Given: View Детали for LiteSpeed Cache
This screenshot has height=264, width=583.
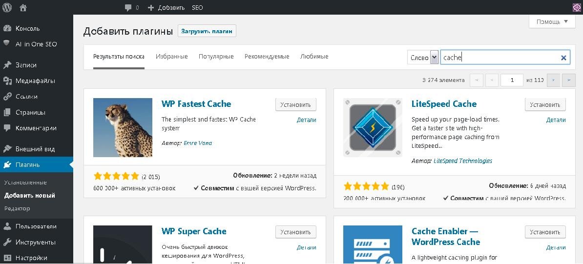Looking at the screenshot, I should pyautogui.click(x=556, y=120).
